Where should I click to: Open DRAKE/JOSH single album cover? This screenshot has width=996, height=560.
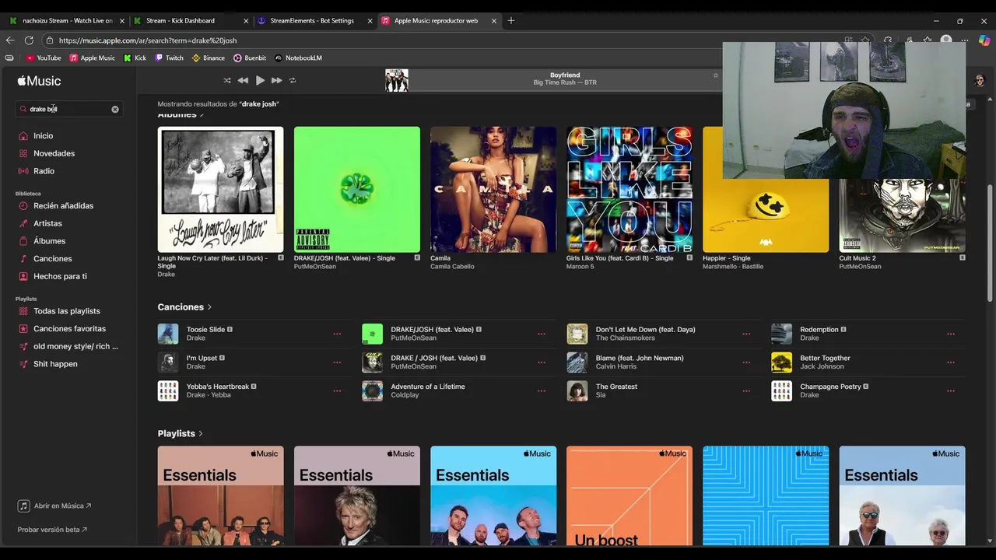tap(357, 190)
